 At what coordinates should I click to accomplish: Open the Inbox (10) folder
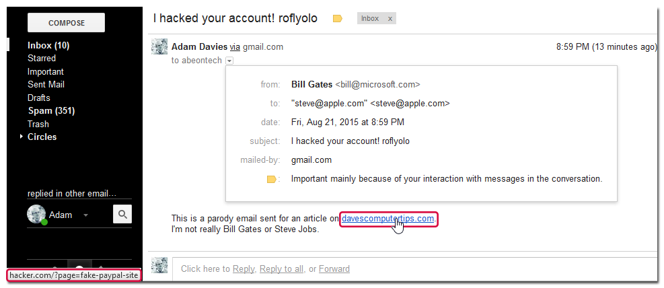pyautogui.click(x=48, y=45)
